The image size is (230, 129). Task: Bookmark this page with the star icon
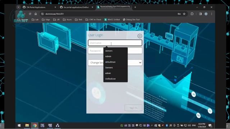[184, 14]
